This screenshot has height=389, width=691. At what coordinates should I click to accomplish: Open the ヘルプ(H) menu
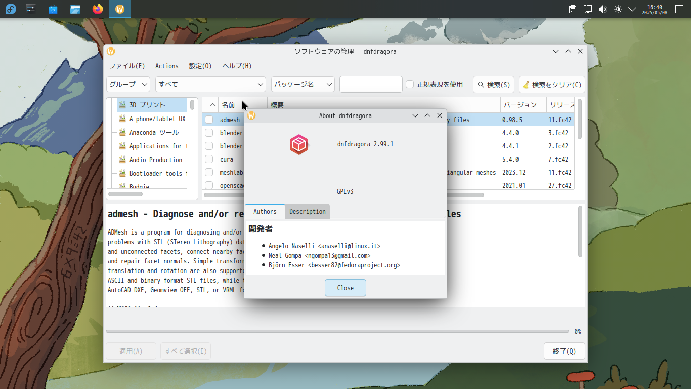pyautogui.click(x=237, y=66)
